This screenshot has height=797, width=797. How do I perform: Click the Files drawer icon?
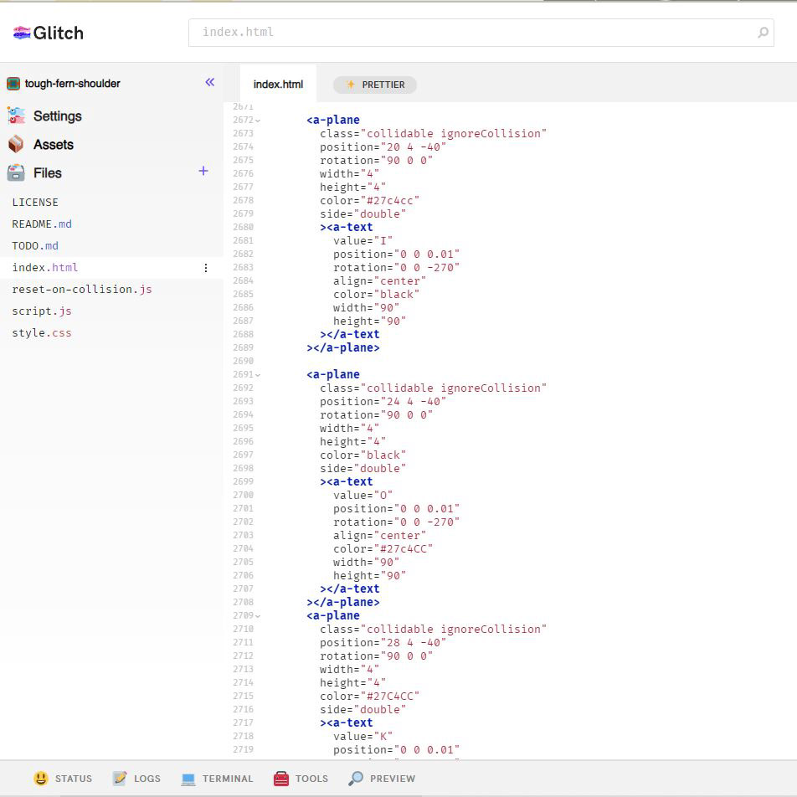click(16, 172)
